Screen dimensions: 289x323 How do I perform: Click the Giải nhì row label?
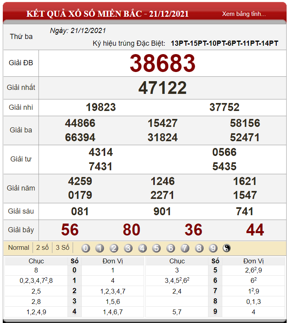[x=21, y=107]
